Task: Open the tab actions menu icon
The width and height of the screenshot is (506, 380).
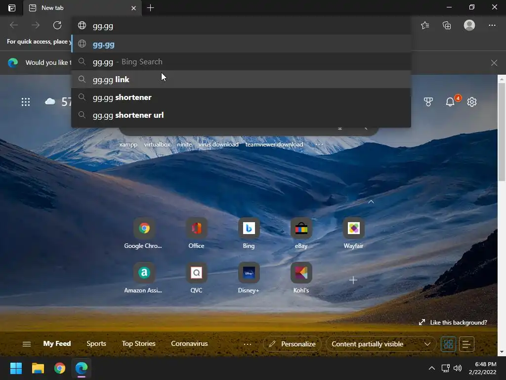Action: pos(12,8)
